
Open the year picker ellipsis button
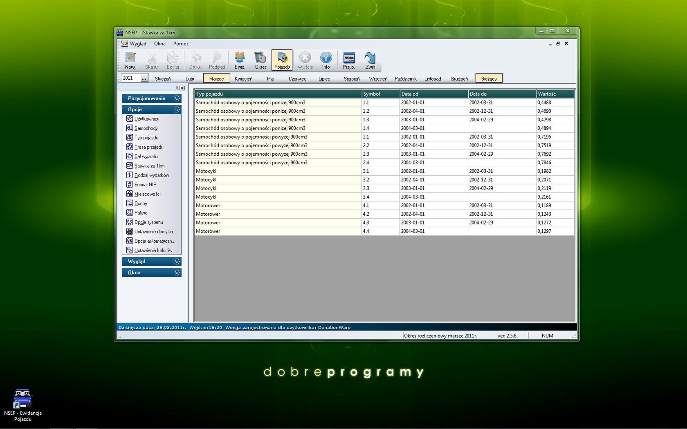144,78
